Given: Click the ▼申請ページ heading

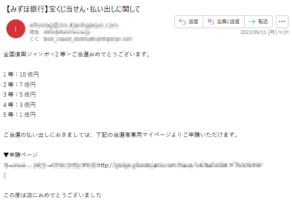Looking at the screenshot, I should 21,155.
